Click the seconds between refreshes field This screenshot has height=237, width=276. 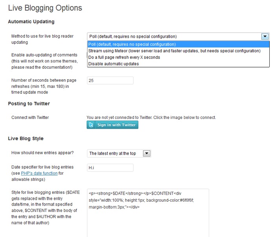110,80
